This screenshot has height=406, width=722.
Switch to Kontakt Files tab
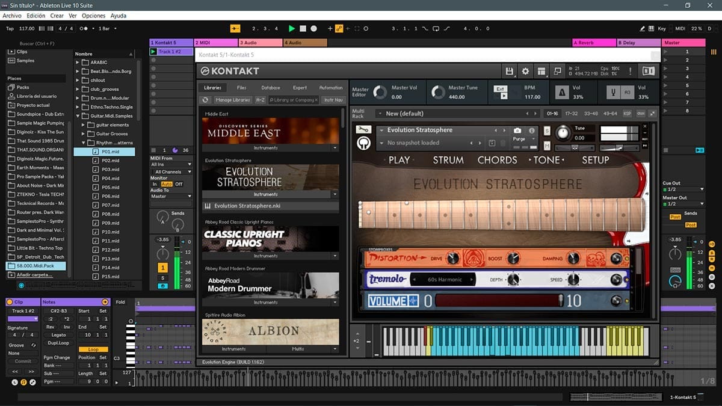click(x=241, y=88)
